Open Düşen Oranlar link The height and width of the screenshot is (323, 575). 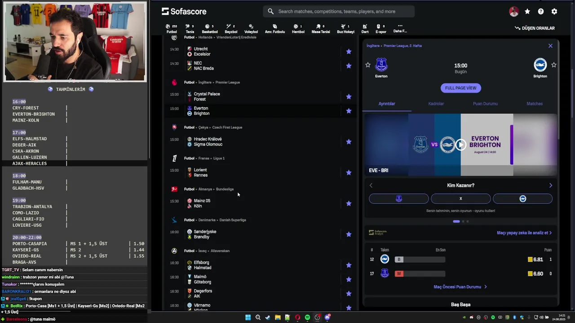click(x=535, y=28)
